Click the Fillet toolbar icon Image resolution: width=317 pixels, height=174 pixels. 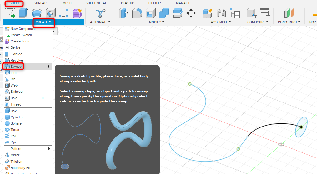(137, 13)
